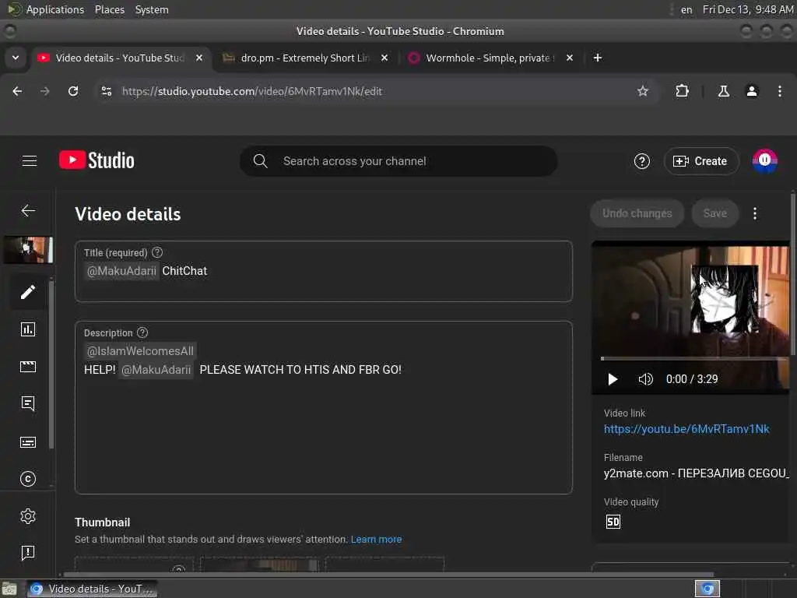Play the video preview

click(613, 379)
